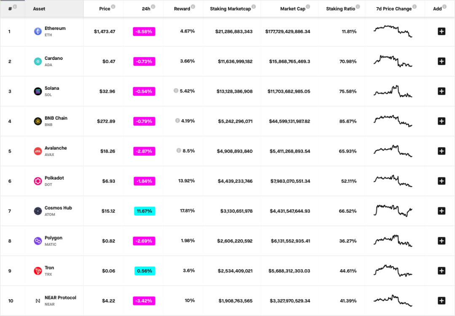455x316 pixels.
Task: Add Solana using the plus icon
Action: point(442,91)
